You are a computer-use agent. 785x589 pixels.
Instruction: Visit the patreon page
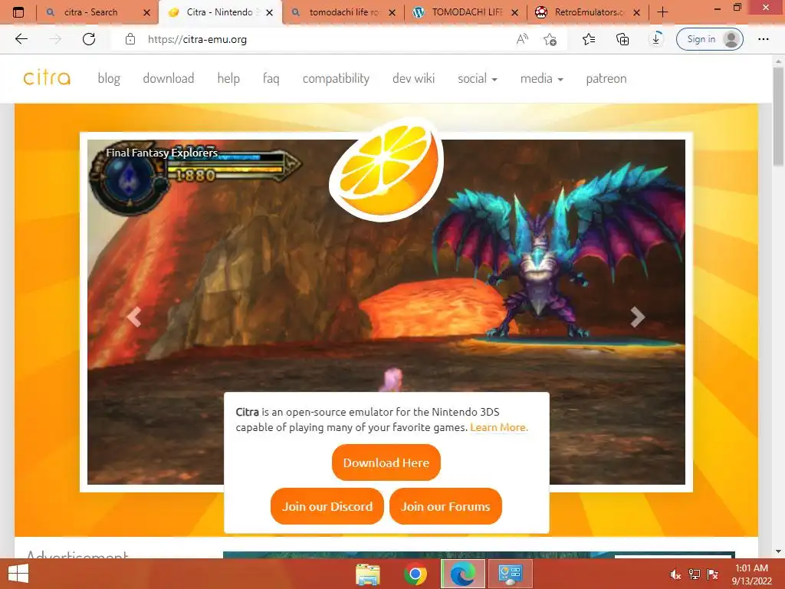(x=606, y=79)
